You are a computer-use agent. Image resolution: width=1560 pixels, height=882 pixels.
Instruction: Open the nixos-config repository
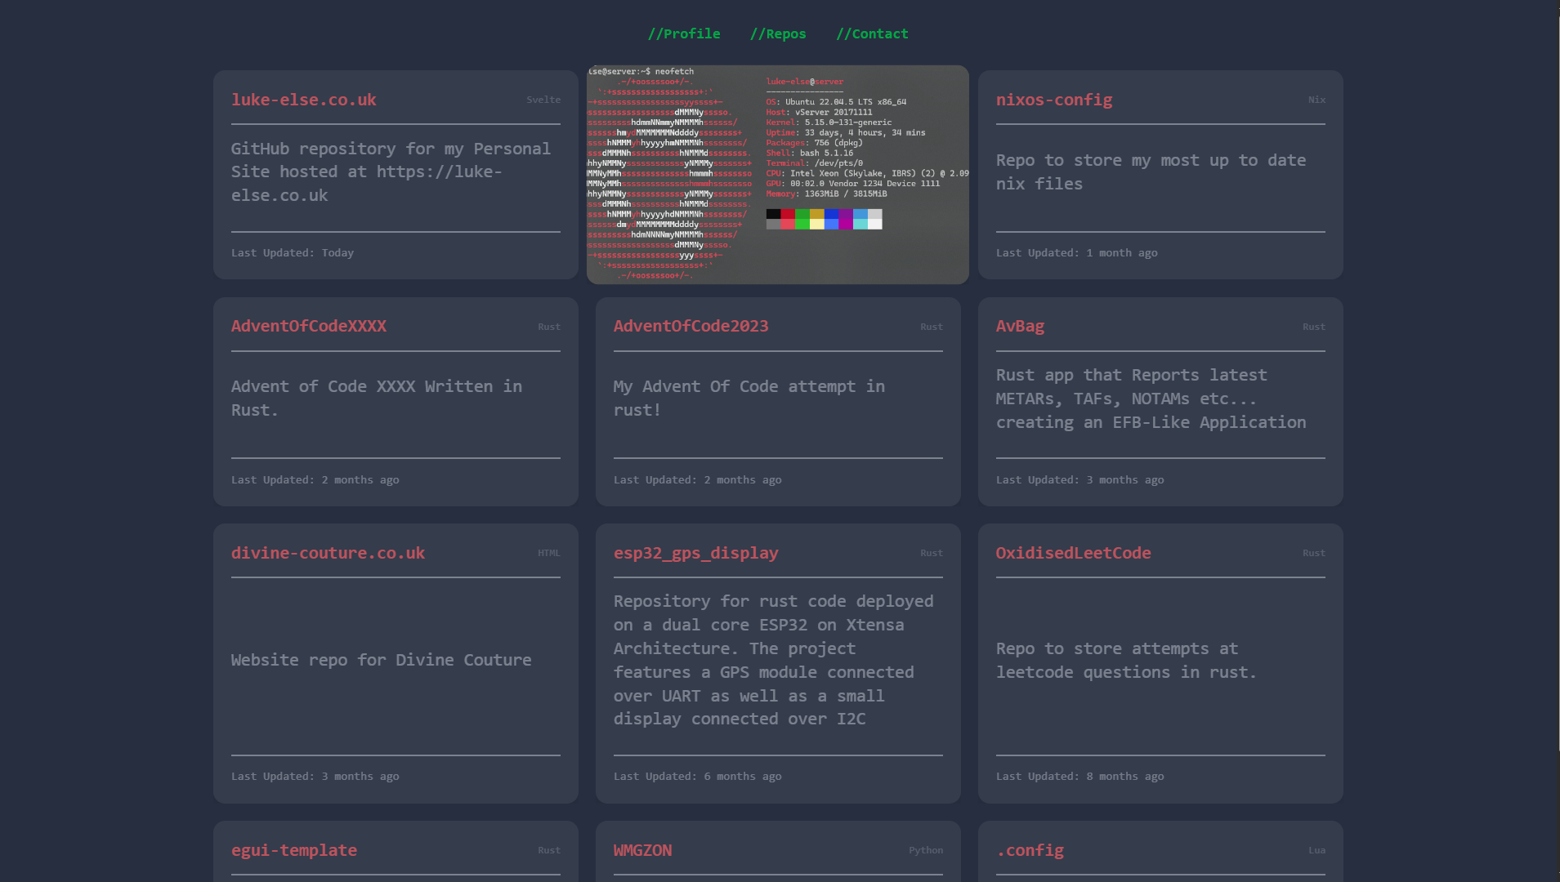pos(1053,100)
